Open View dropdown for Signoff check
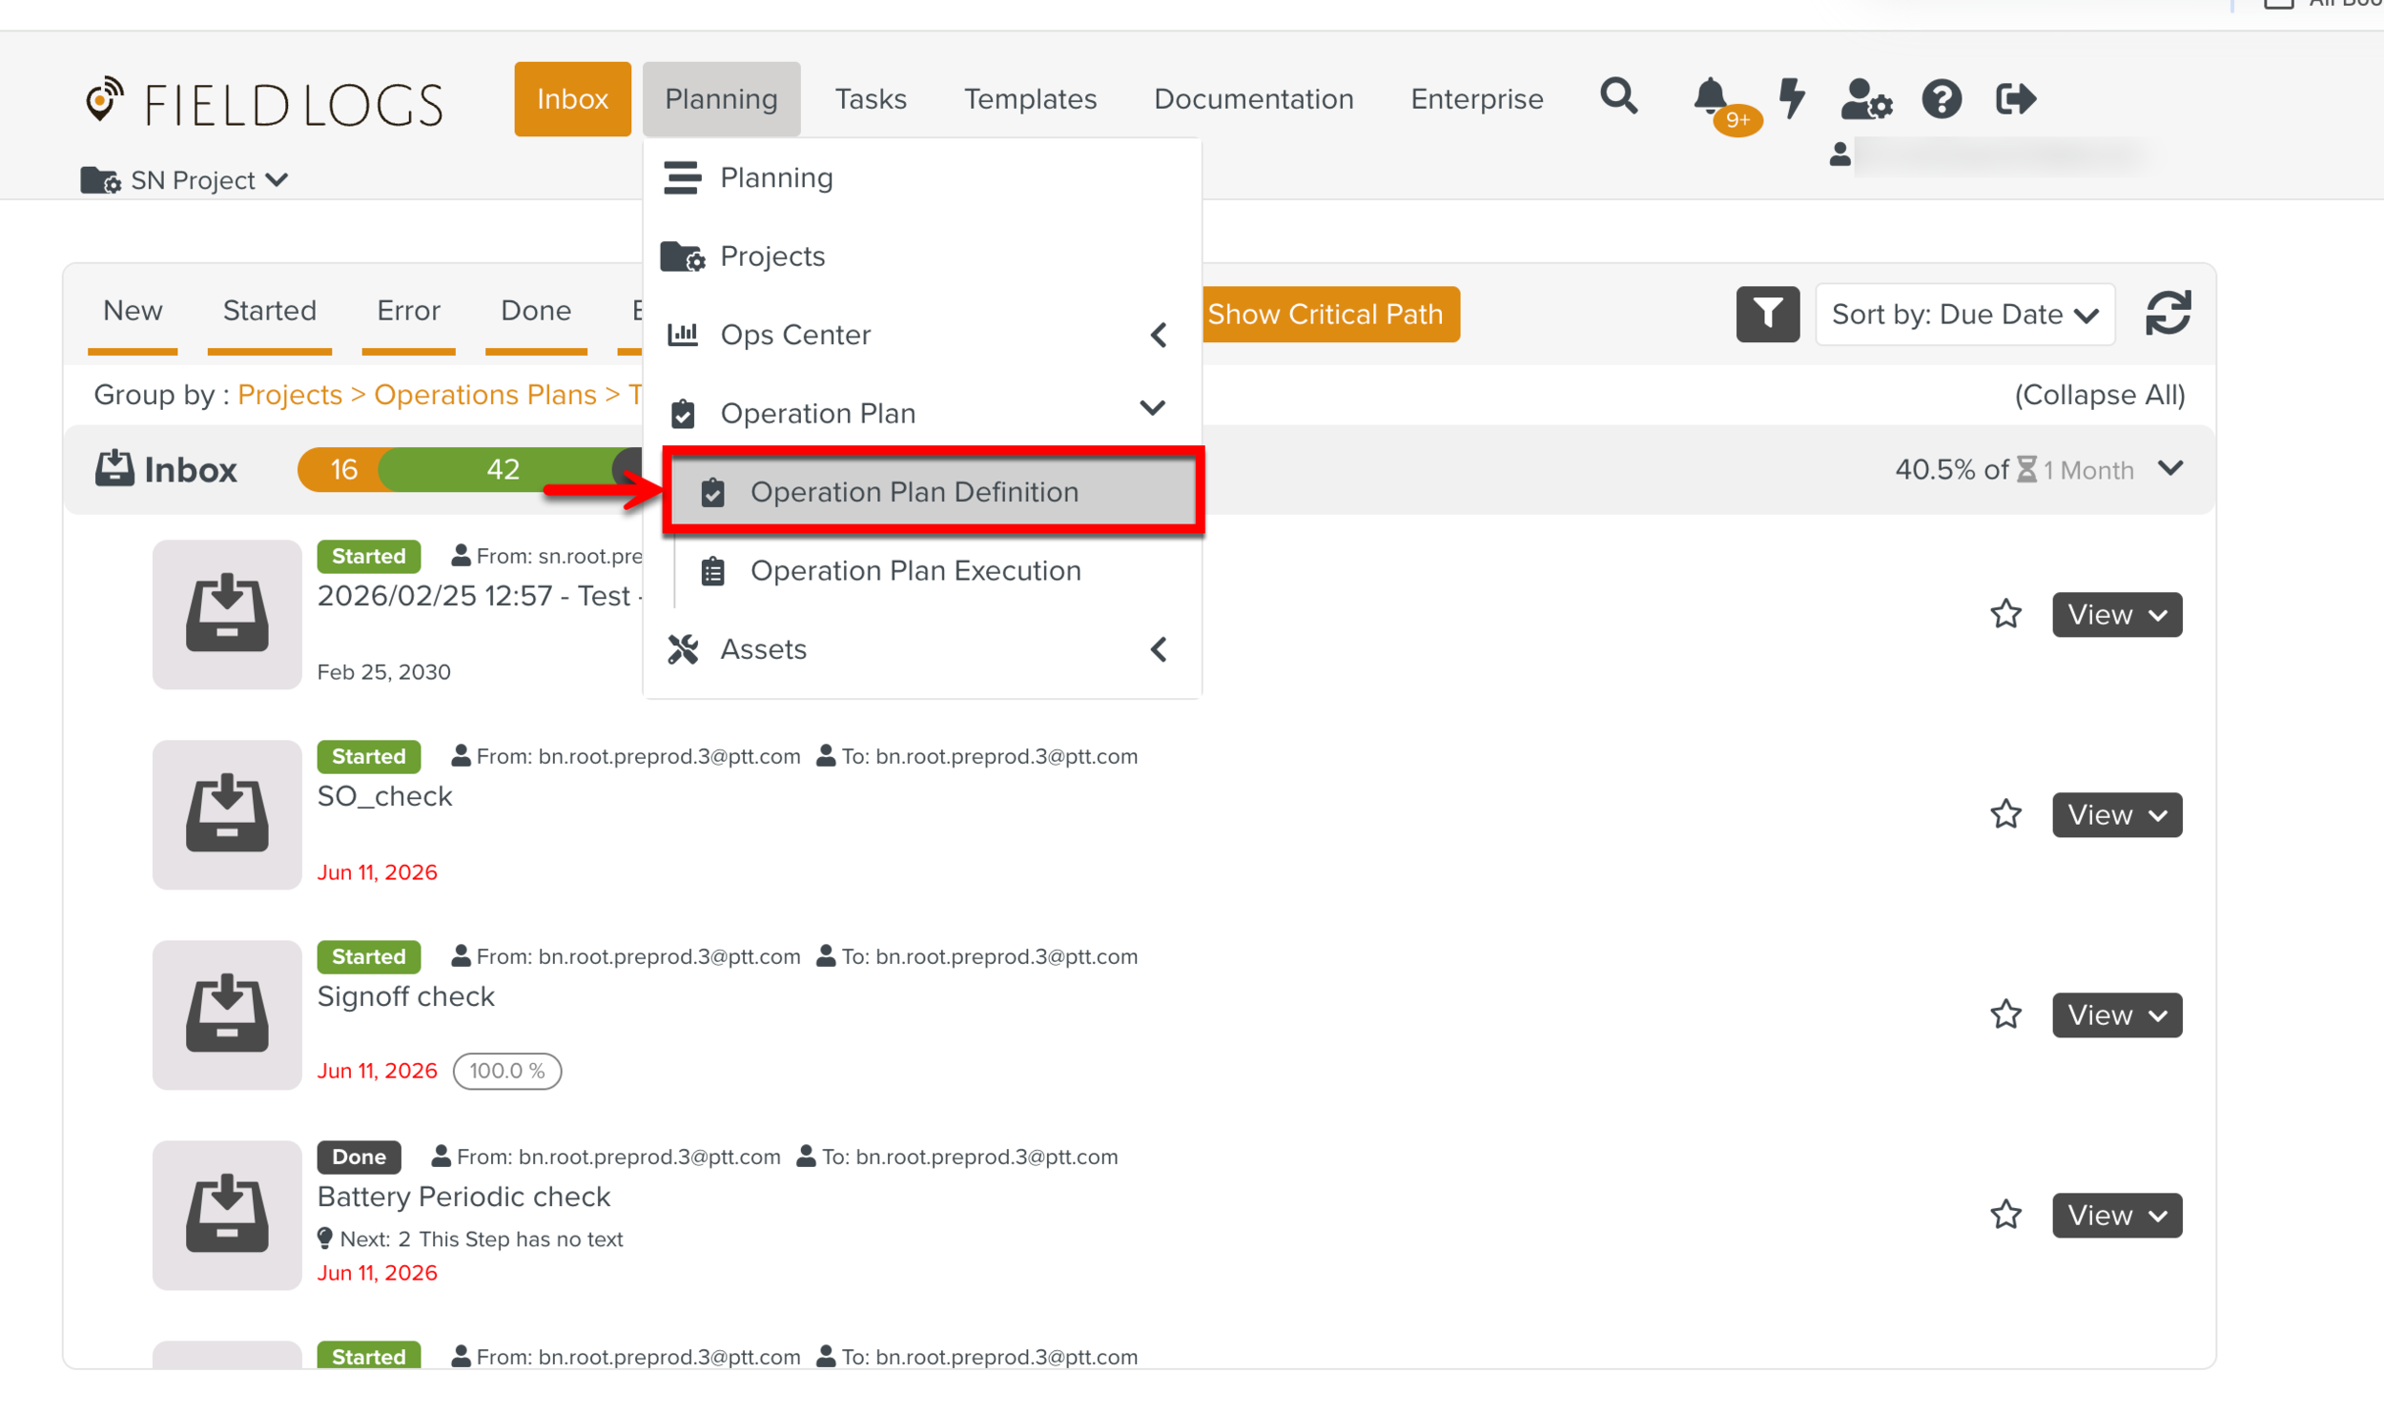The image size is (2384, 1413). coord(2116,1014)
